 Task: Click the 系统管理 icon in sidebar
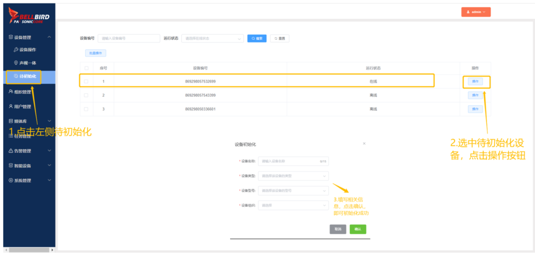coord(11,180)
